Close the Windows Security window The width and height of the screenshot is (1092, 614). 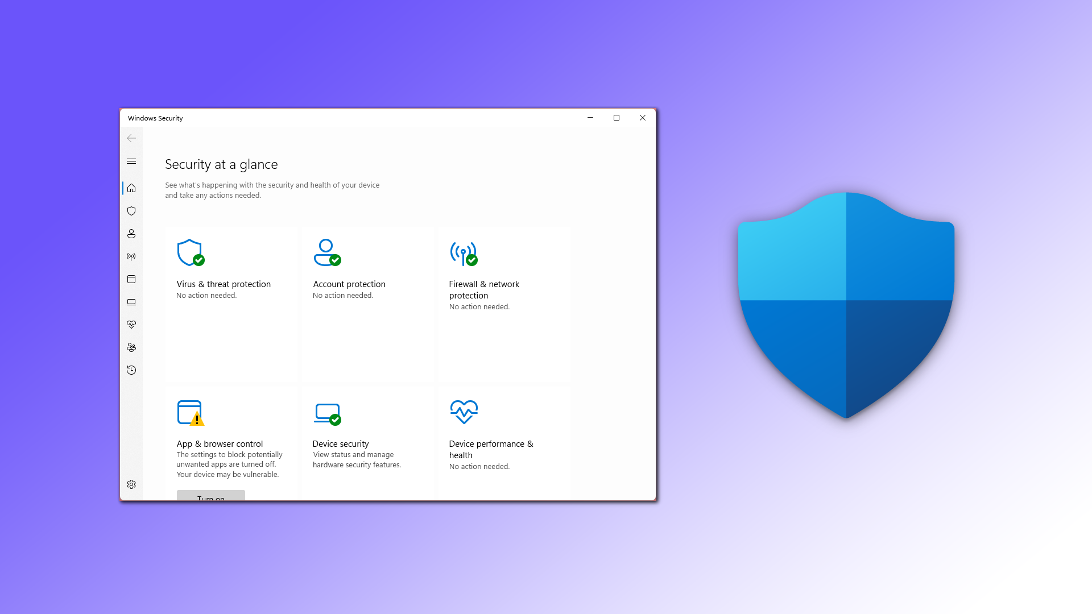coord(643,118)
